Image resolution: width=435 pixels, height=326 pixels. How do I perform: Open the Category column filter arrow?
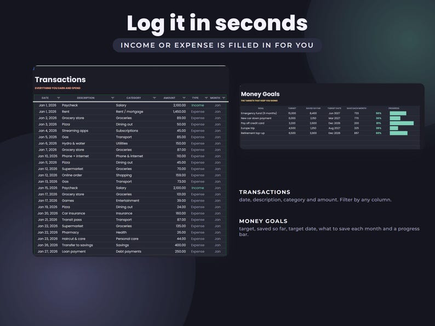click(x=154, y=98)
